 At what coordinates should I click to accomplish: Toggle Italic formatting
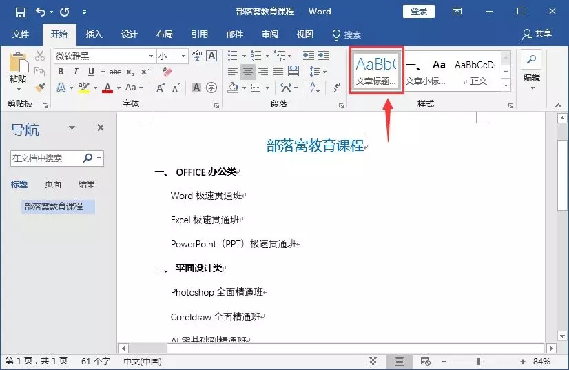pyautogui.click(x=76, y=72)
